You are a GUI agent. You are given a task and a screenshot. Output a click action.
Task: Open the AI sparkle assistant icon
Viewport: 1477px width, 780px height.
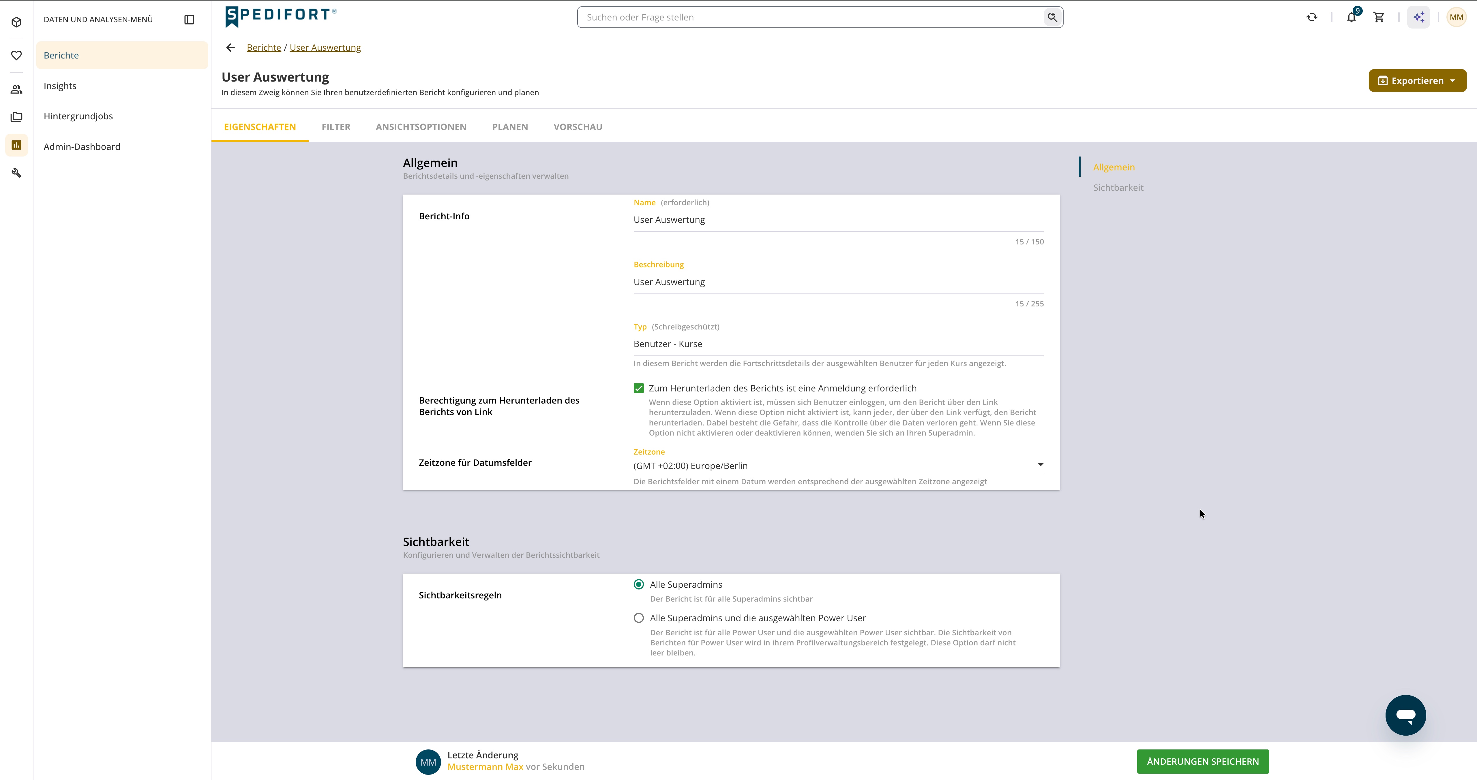tap(1418, 17)
